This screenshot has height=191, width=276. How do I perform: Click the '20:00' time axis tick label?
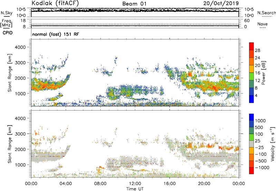[x=204, y=184]
